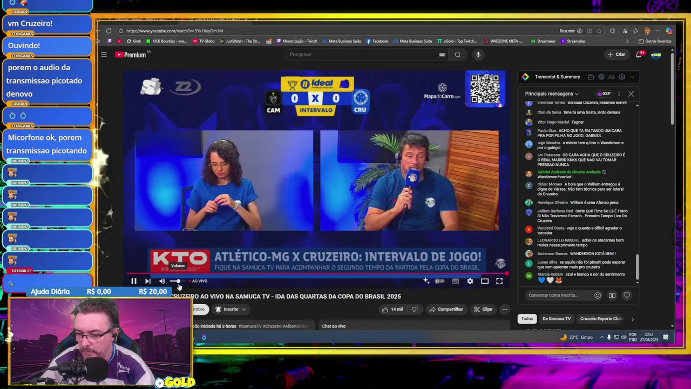Open WARZONE META bookmark
The image size is (691, 389).
(x=504, y=41)
